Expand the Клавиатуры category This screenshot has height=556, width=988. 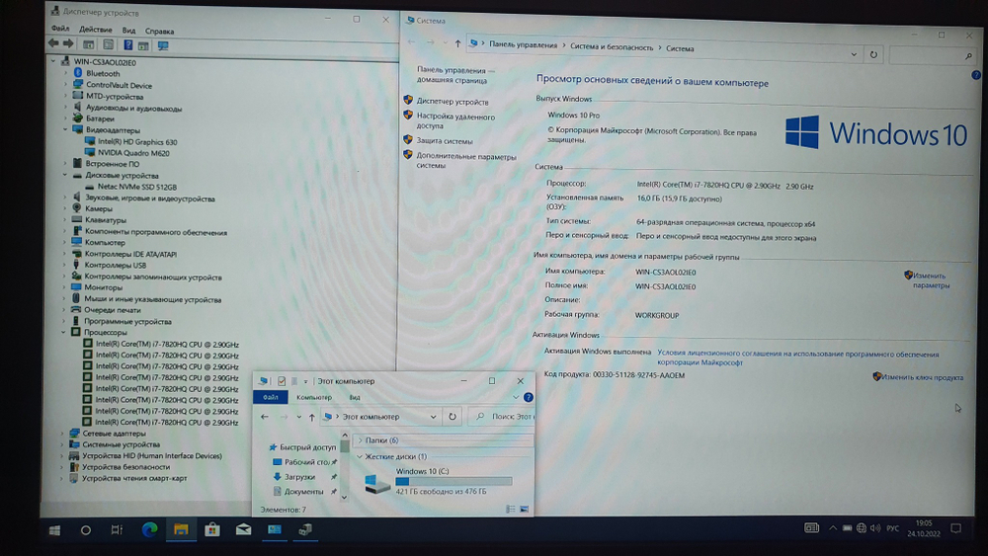64,220
